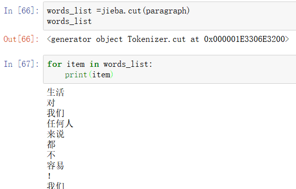Click the hex address 0x000001E3306E3200
Image resolution: width=296 pixels, height=189 pixels.
[x=244, y=39]
